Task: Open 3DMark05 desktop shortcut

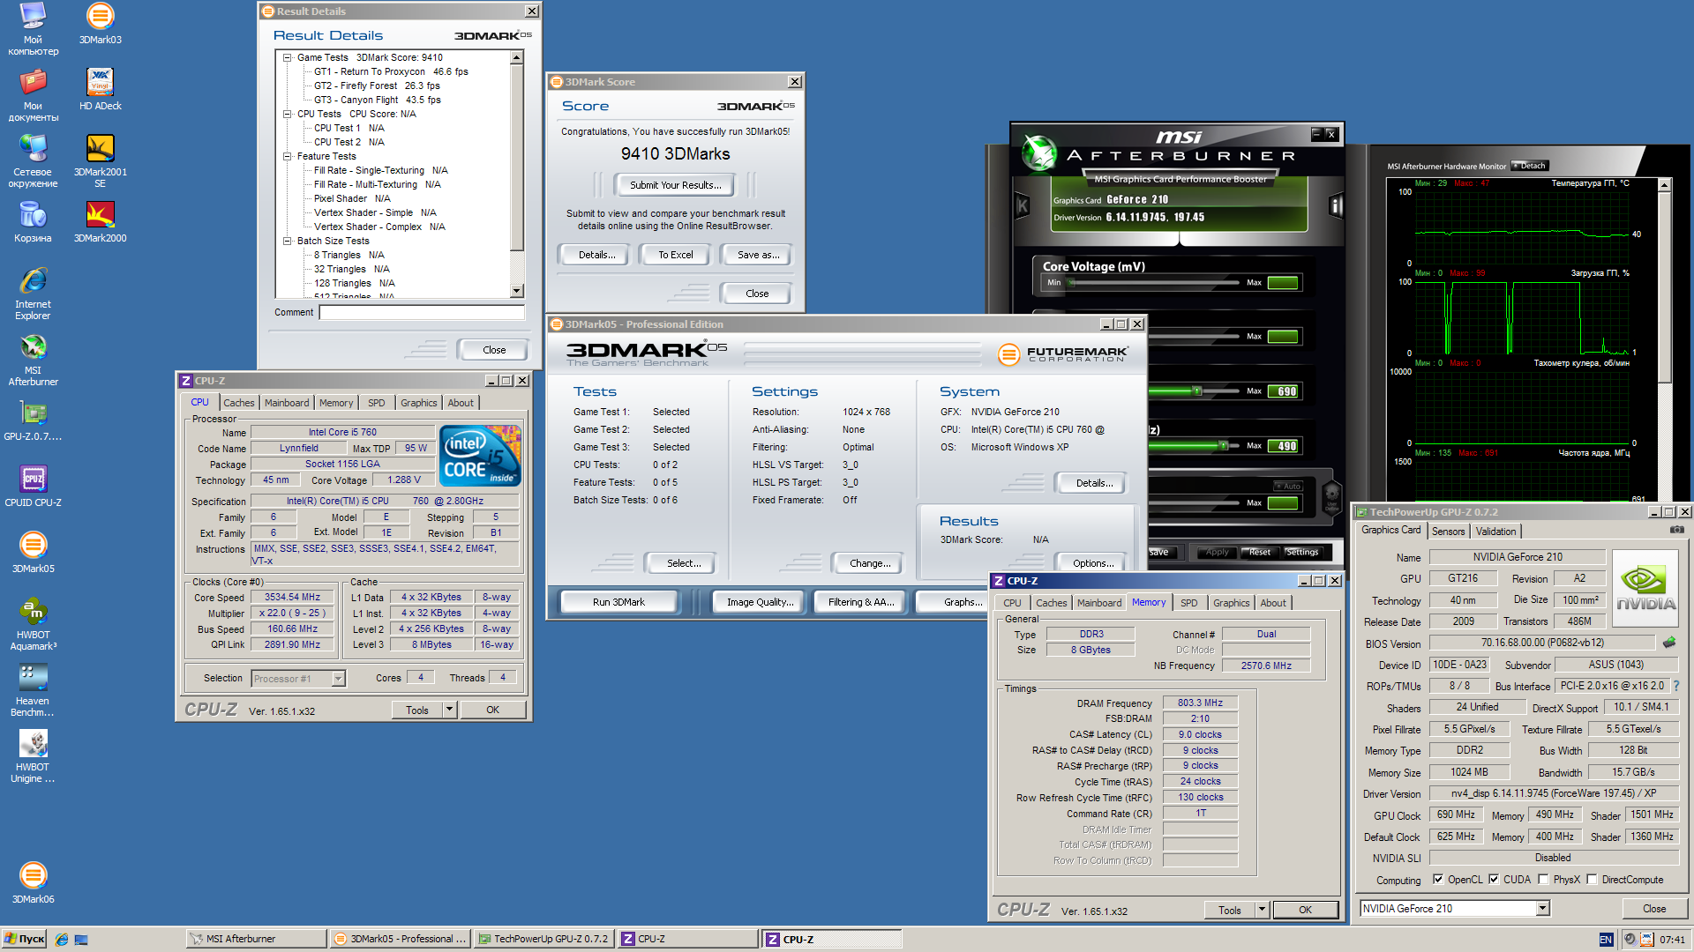Action: tap(33, 553)
